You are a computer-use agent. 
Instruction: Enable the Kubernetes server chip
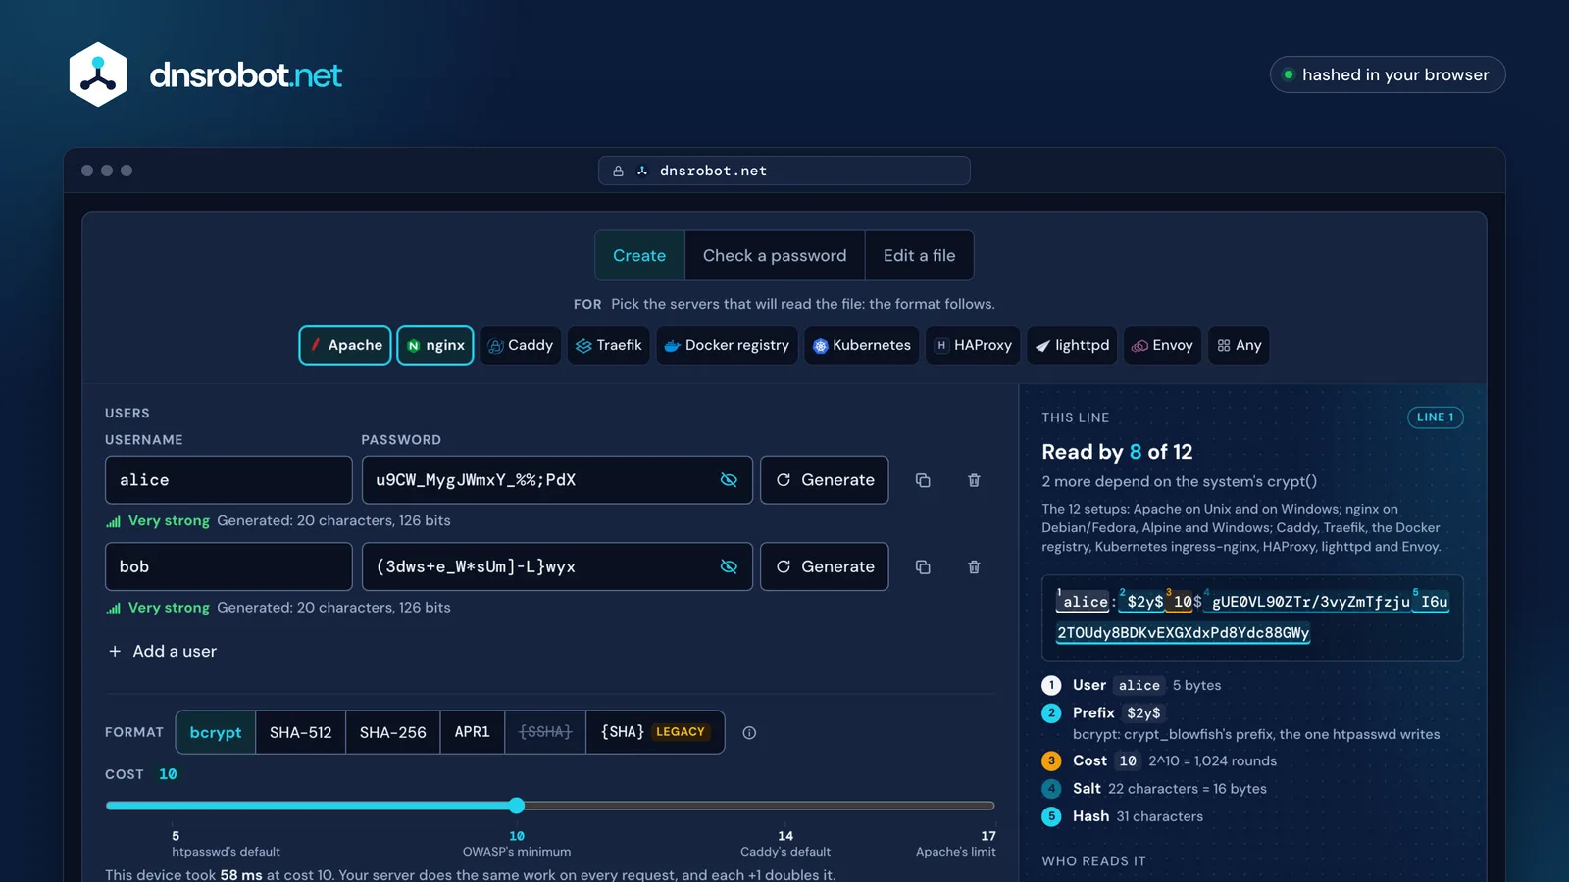click(862, 345)
